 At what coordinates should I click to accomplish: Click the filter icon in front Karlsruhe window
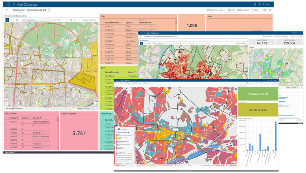point(116,83)
